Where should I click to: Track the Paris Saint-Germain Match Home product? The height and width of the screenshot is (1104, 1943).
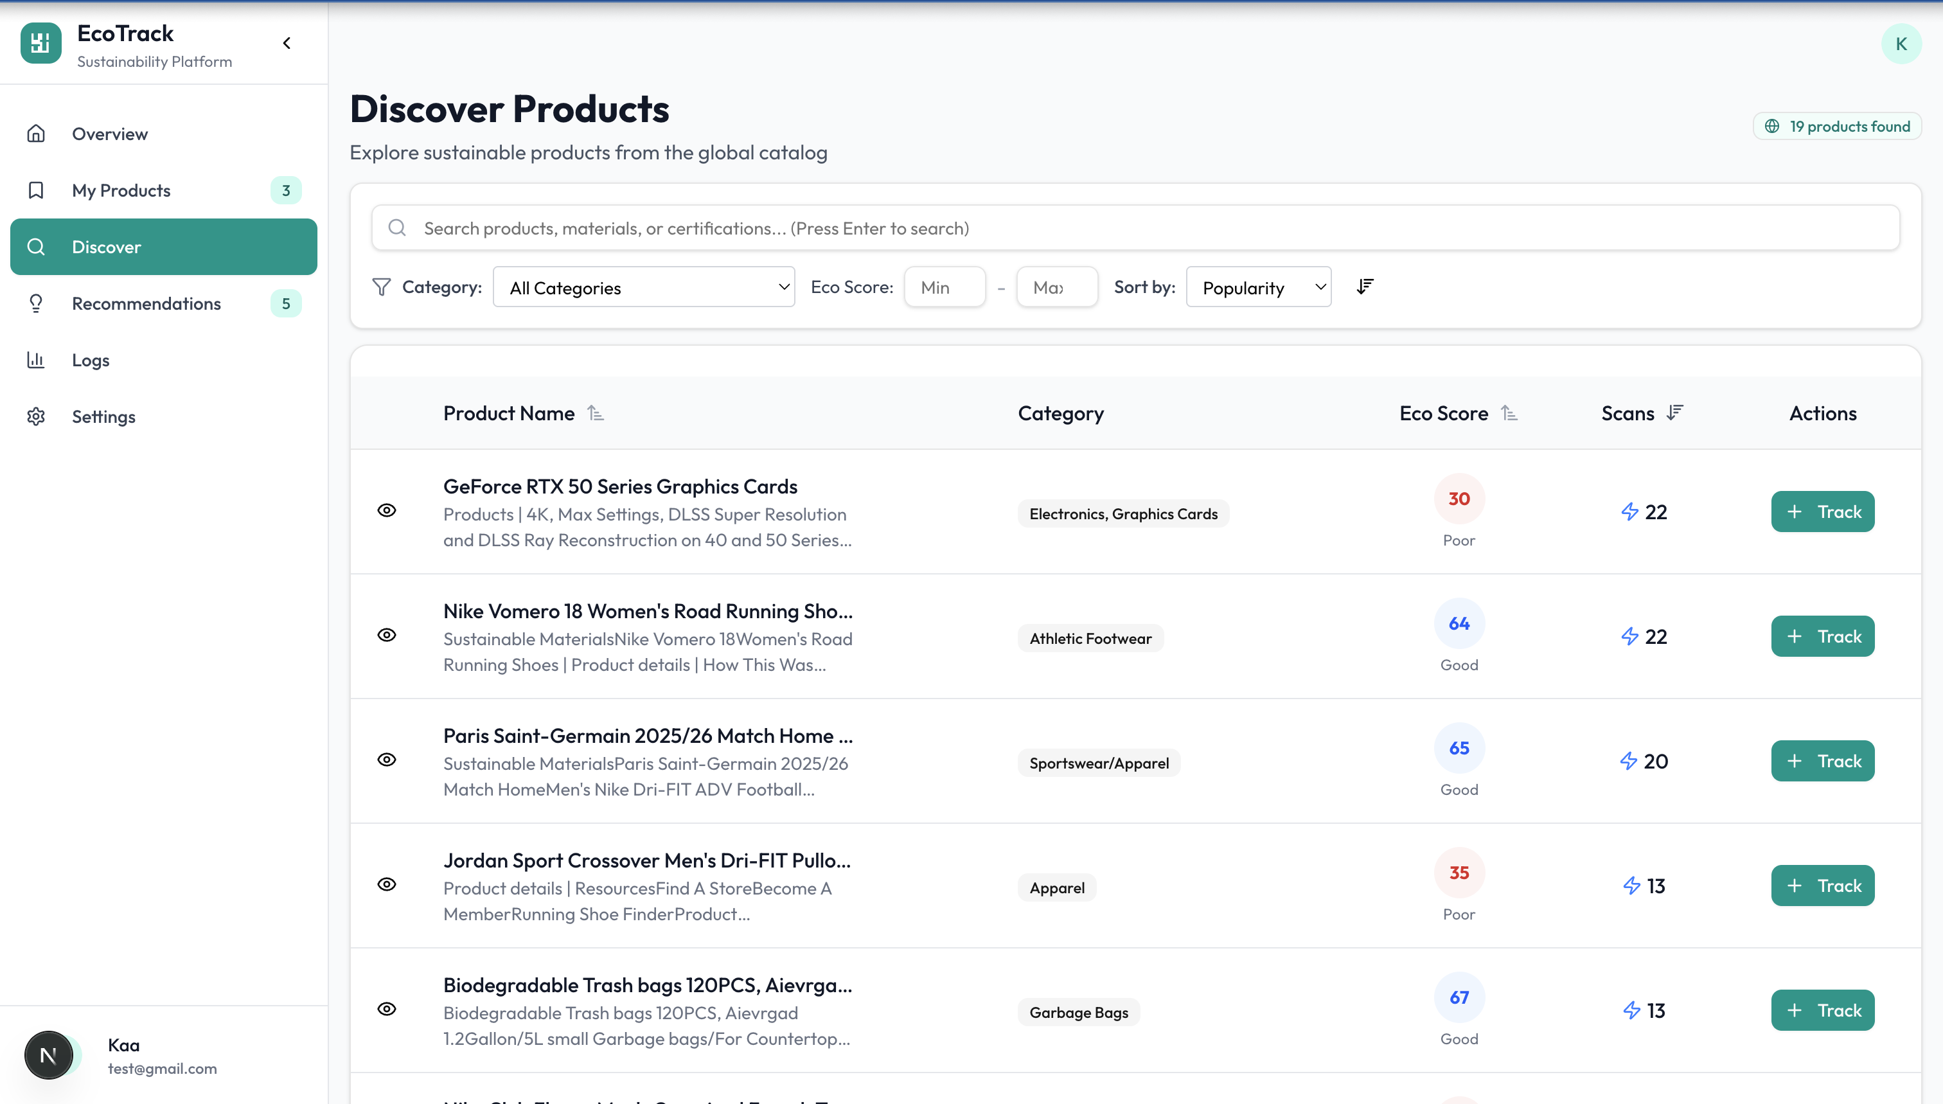[1822, 761]
